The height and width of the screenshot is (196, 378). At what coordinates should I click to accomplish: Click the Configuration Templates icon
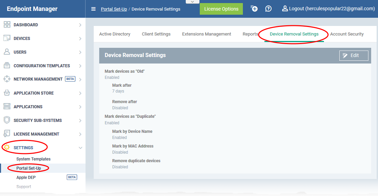(x=7, y=66)
